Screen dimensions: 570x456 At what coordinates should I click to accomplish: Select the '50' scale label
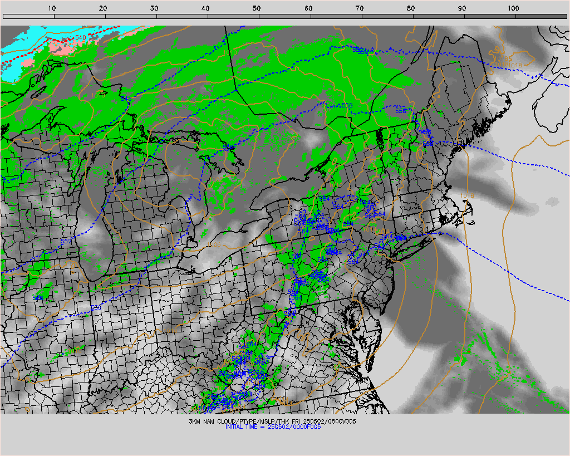pyautogui.click(x=257, y=8)
